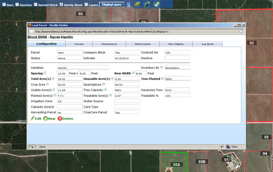The height and width of the screenshot is (172, 273).
Task: Click the help icon next to Row Width
Action: pyautogui.click(x=133, y=73)
